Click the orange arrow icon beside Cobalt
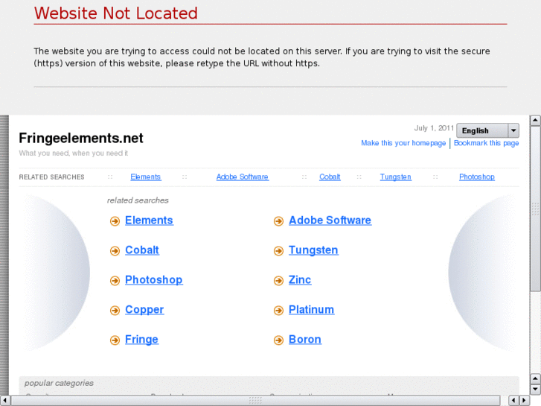541x406 pixels. pos(115,251)
